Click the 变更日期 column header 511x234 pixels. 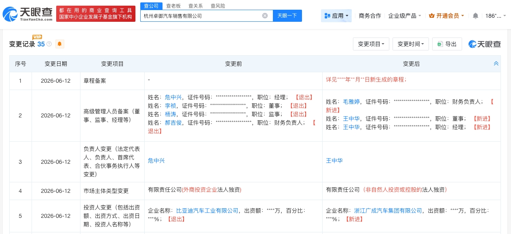click(56, 64)
